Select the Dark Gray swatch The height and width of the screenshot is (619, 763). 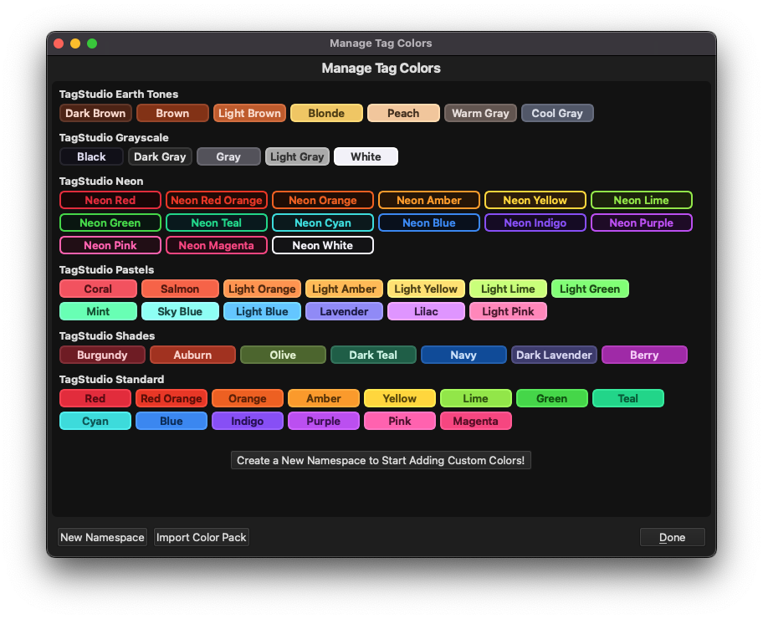[x=160, y=156]
